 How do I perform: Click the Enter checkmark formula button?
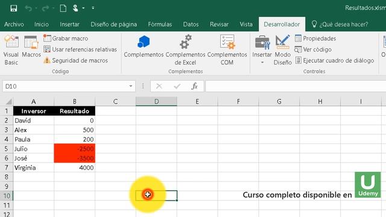177,86
